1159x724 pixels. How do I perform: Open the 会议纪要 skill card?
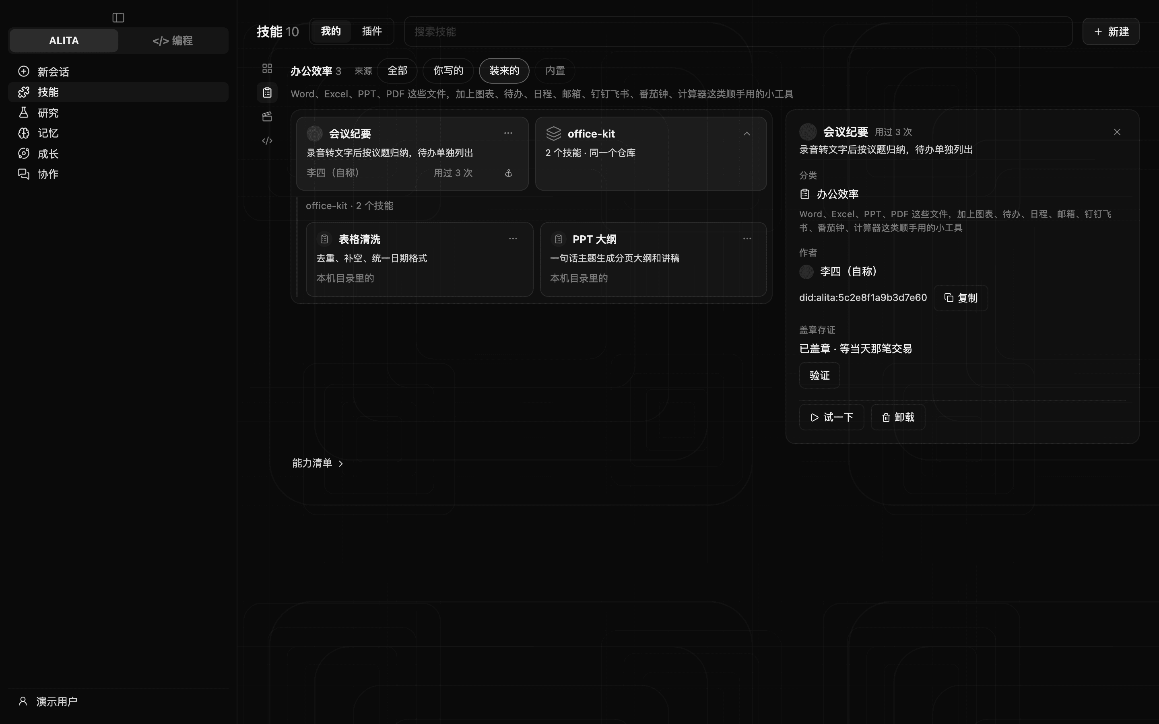click(x=412, y=154)
